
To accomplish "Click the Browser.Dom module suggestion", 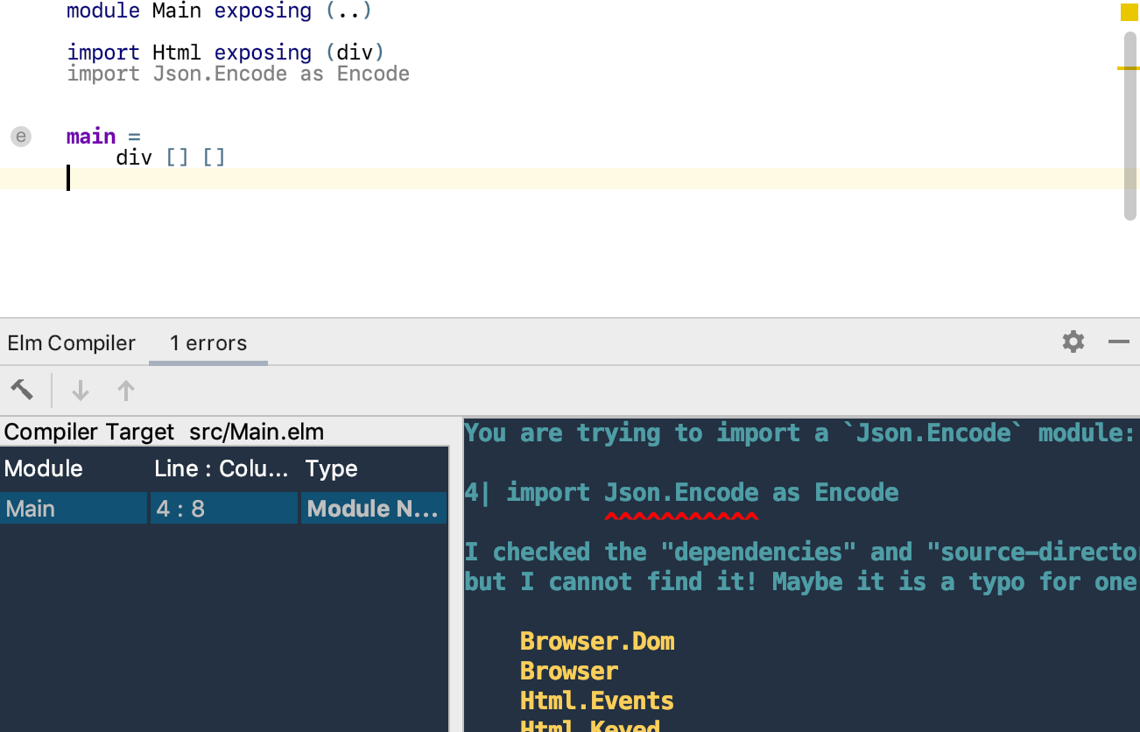I will tap(597, 641).
